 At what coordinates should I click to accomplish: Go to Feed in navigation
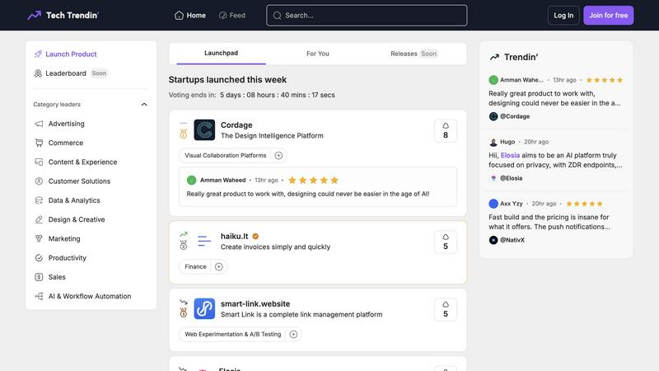tap(232, 16)
